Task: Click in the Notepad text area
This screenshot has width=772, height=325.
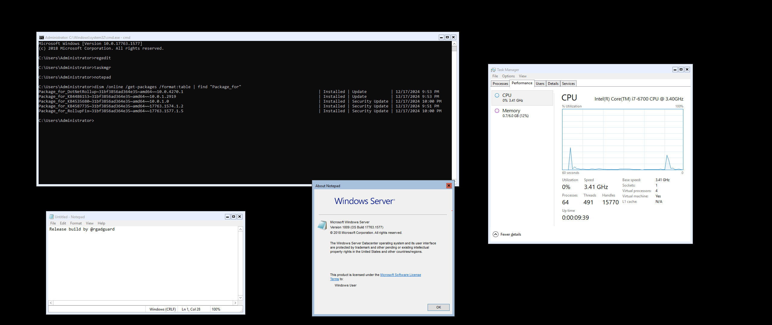Action: point(143,262)
